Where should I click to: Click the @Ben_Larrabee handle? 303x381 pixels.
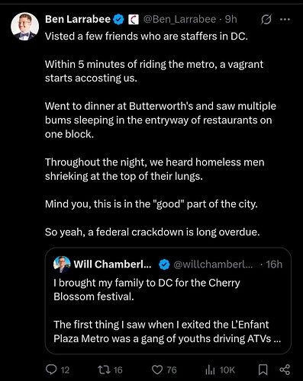click(x=179, y=19)
